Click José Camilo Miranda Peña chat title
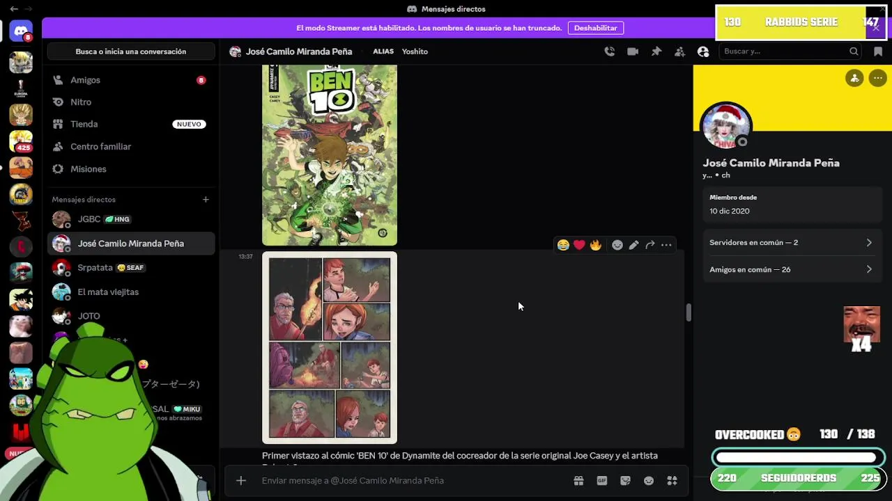Screen dimensions: 892x501 pos(299,51)
